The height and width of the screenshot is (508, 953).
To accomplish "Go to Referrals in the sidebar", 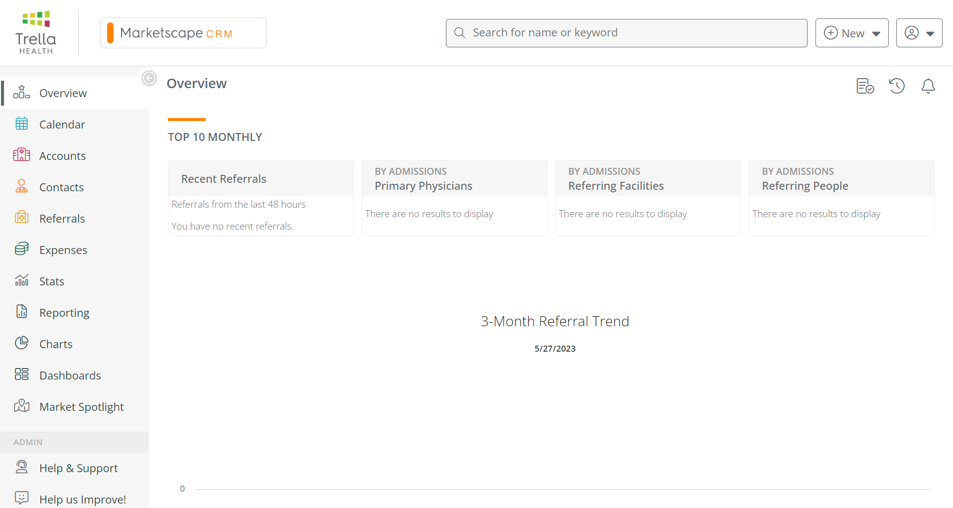I will pyautogui.click(x=62, y=219).
